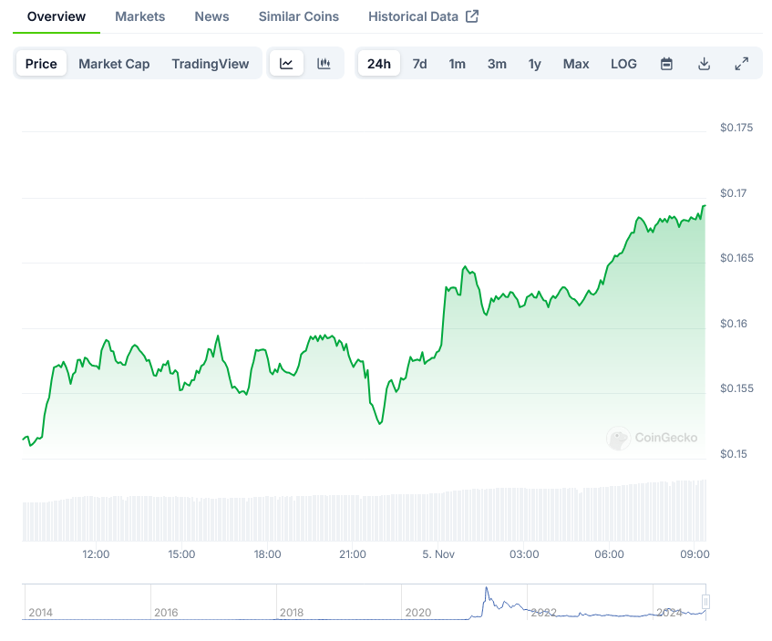
Task: Click the 18:00 time axis label
Action: click(x=267, y=554)
